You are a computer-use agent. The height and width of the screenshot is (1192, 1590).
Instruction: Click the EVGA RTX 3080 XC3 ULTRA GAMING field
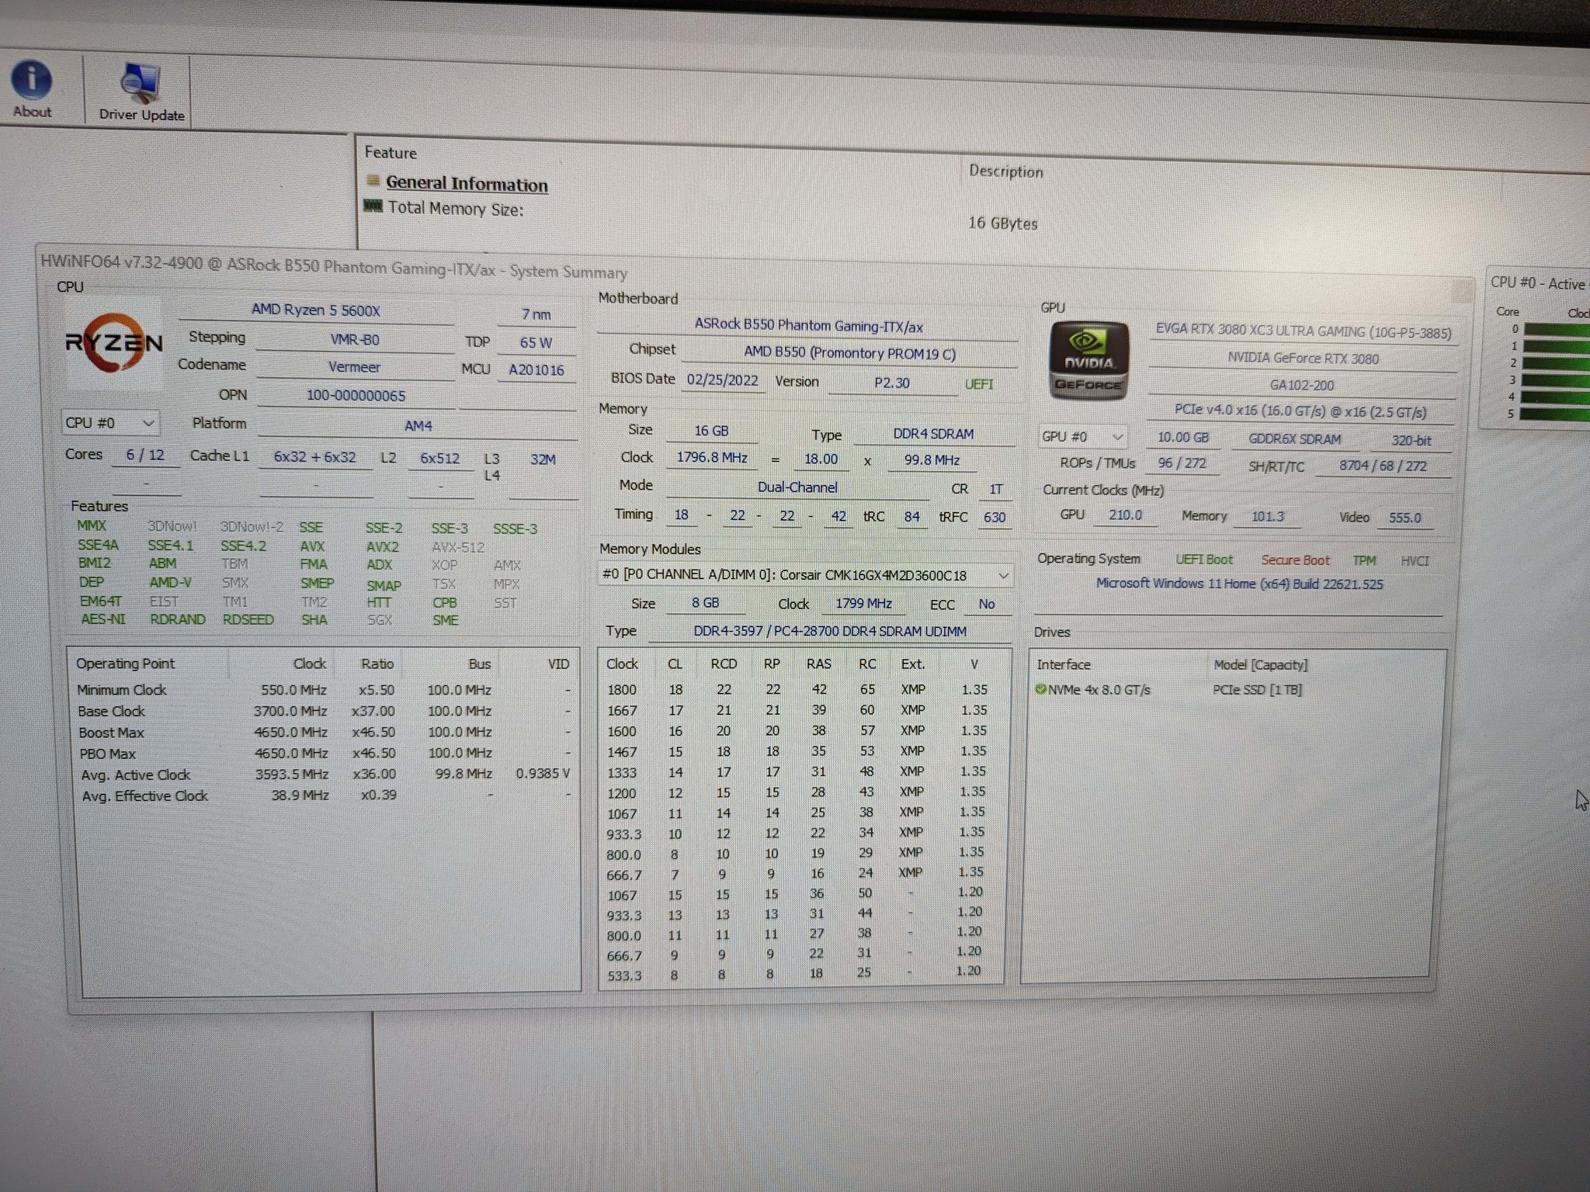click(1303, 332)
